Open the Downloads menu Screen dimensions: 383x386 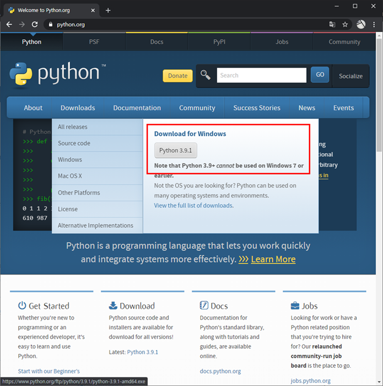click(x=78, y=108)
